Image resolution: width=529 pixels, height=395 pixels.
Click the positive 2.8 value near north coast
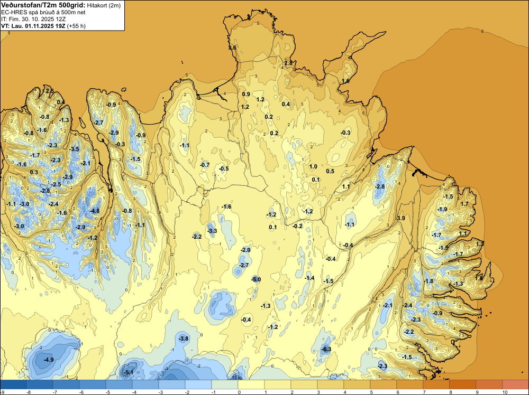[288, 63]
